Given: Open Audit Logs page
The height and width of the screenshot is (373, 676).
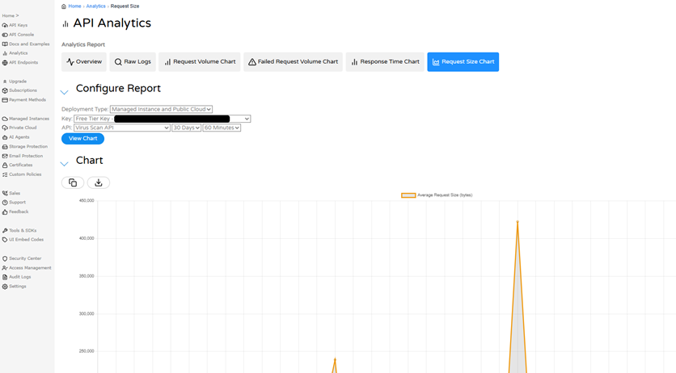Looking at the screenshot, I should tap(17, 277).
